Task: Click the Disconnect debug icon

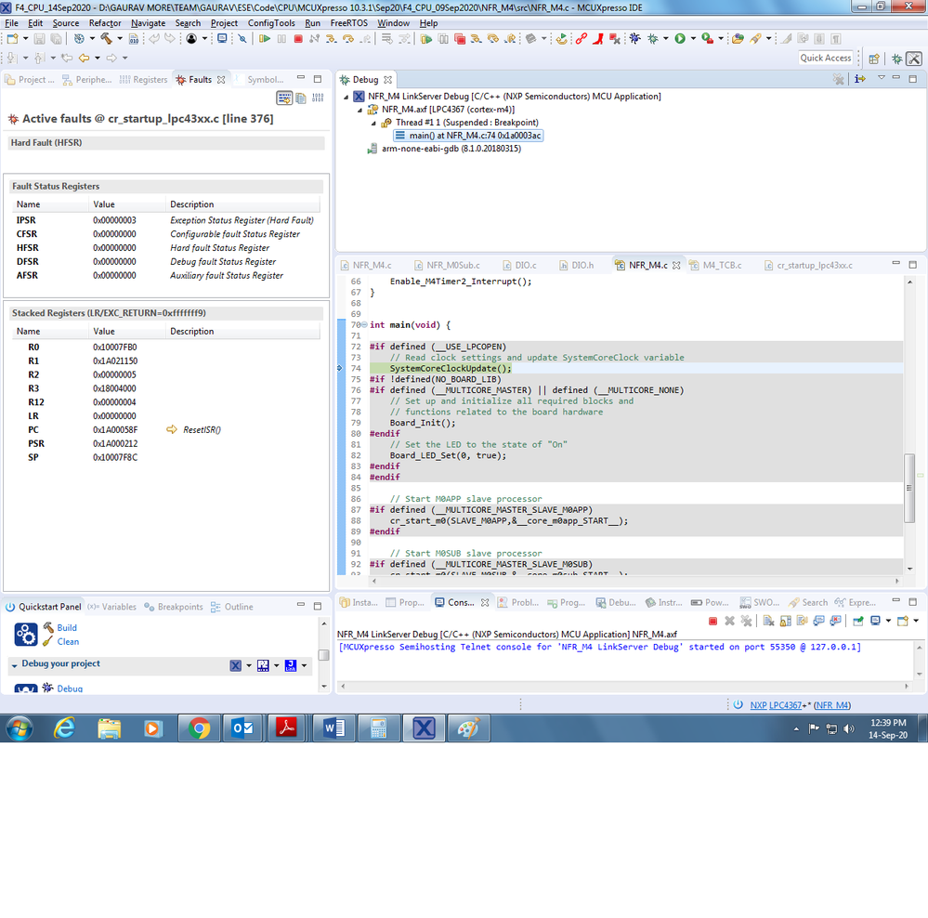Action: 314,39
